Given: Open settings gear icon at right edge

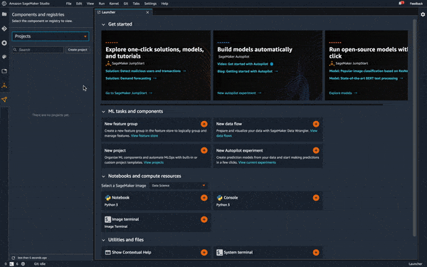Looking at the screenshot, I should point(423,14).
